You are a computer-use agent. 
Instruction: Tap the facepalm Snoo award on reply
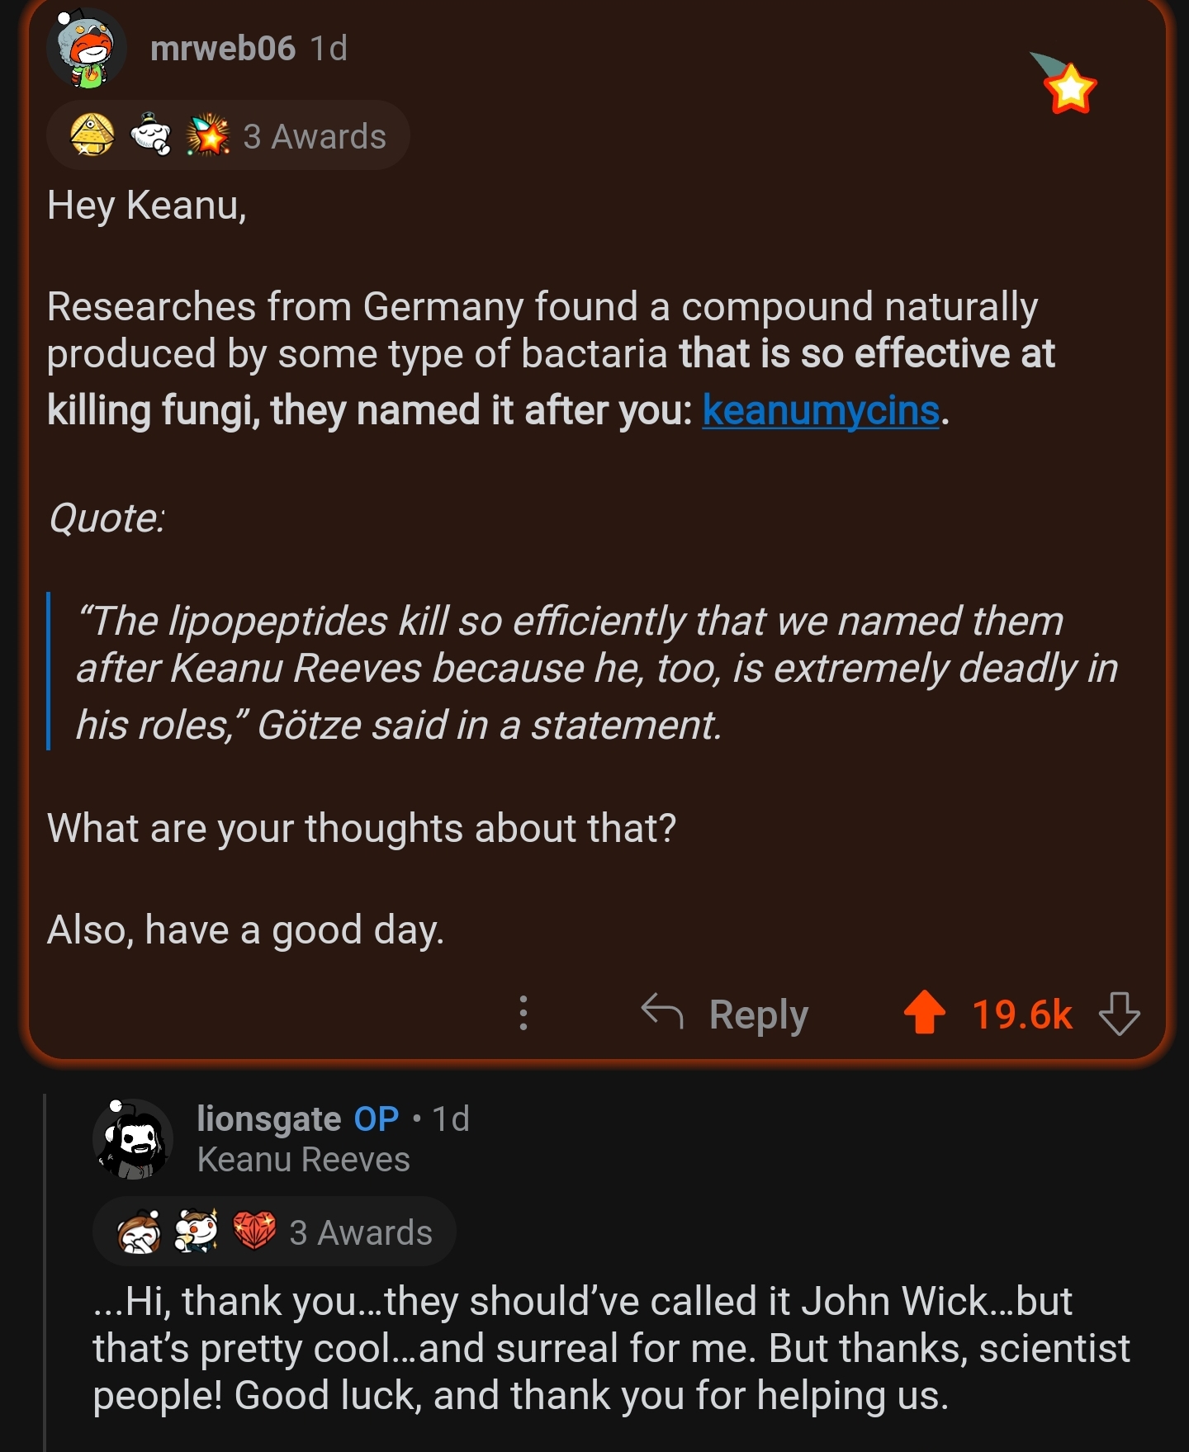(x=139, y=1232)
